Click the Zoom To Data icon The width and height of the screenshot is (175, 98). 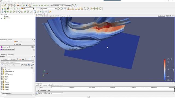pyautogui.click(x=62, y=8)
